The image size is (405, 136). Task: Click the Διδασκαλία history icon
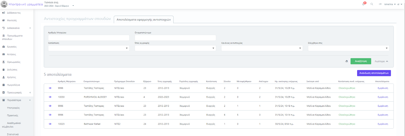(4, 28)
